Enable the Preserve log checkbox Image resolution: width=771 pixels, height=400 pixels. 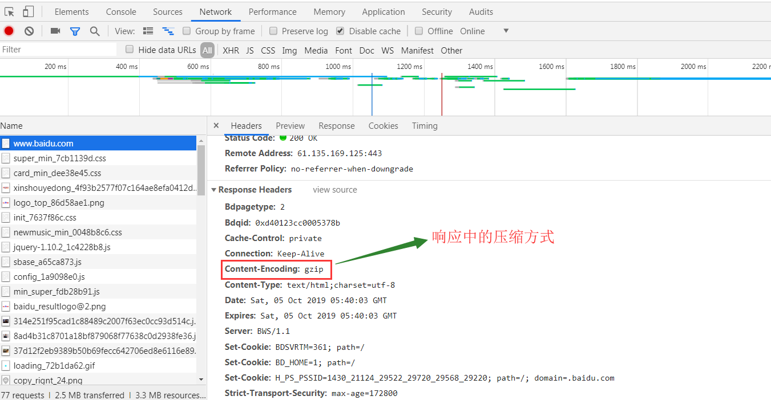point(273,31)
